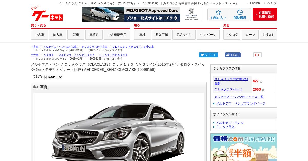Open browsing history clock icon (閲覧履歴)
Viewport: 308px width, 161px height.
click(240, 15)
